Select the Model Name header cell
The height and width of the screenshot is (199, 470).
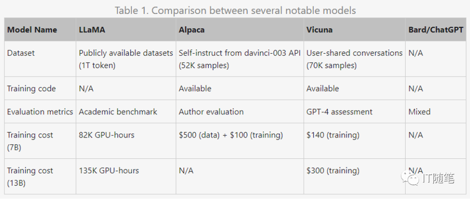[32, 30]
